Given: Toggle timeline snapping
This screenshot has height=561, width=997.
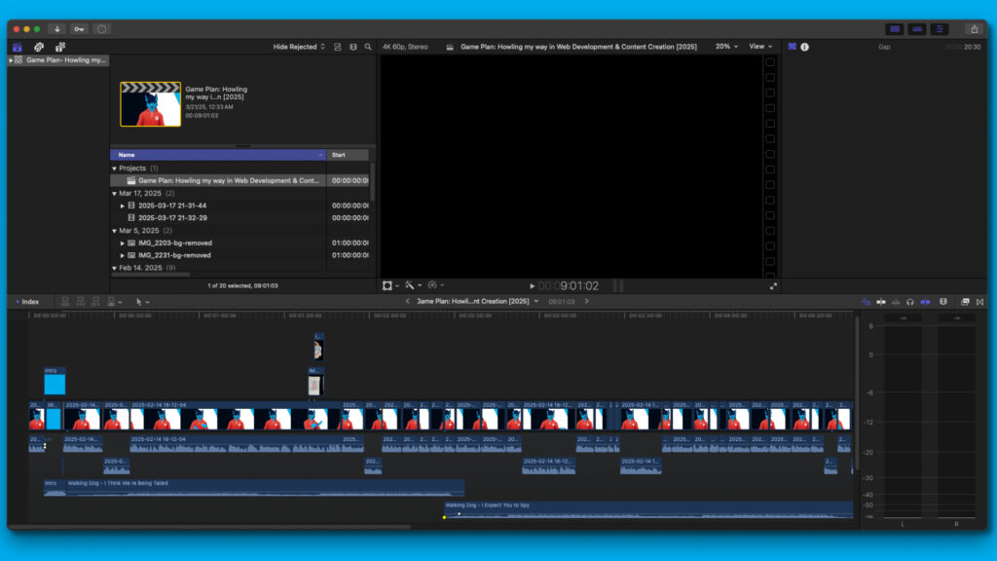Looking at the screenshot, I should 925,302.
